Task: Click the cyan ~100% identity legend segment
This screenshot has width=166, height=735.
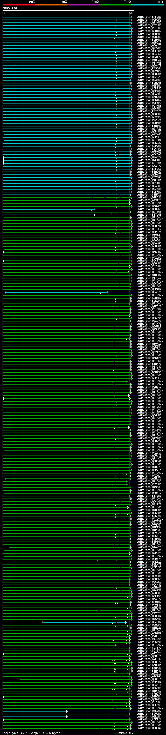Action: (x=147, y=5)
